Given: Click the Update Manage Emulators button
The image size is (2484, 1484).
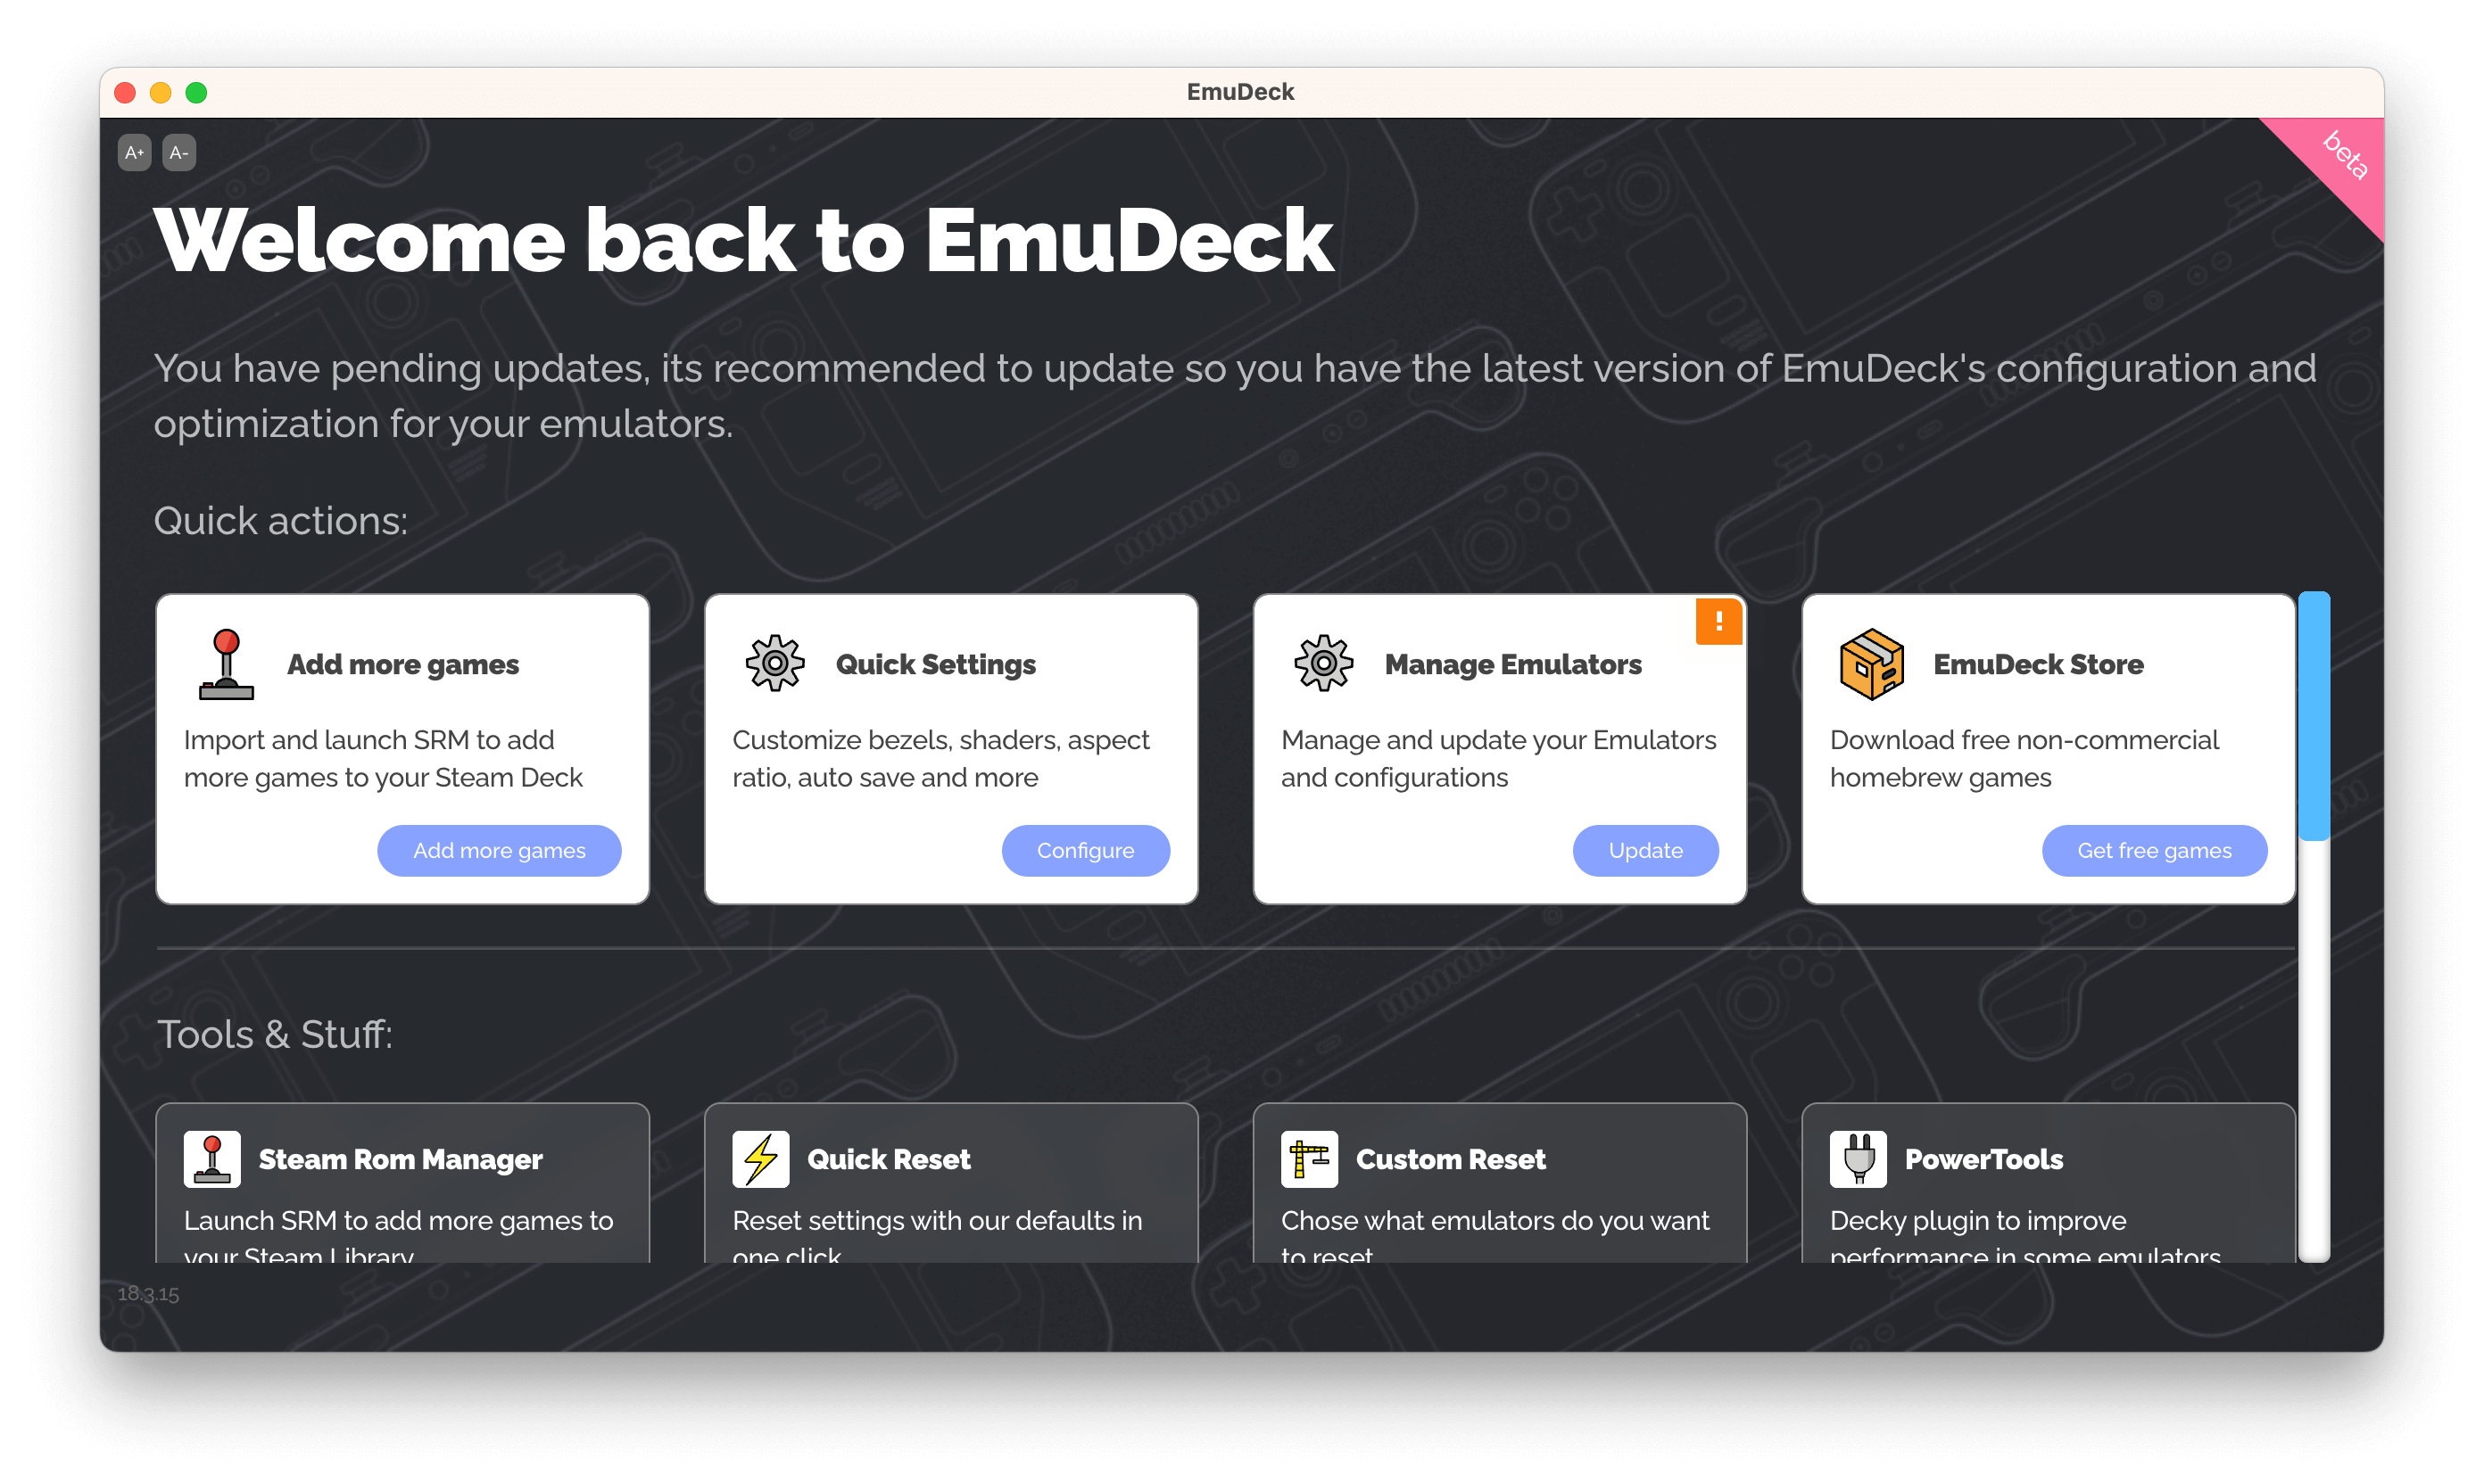Looking at the screenshot, I should [1644, 850].
